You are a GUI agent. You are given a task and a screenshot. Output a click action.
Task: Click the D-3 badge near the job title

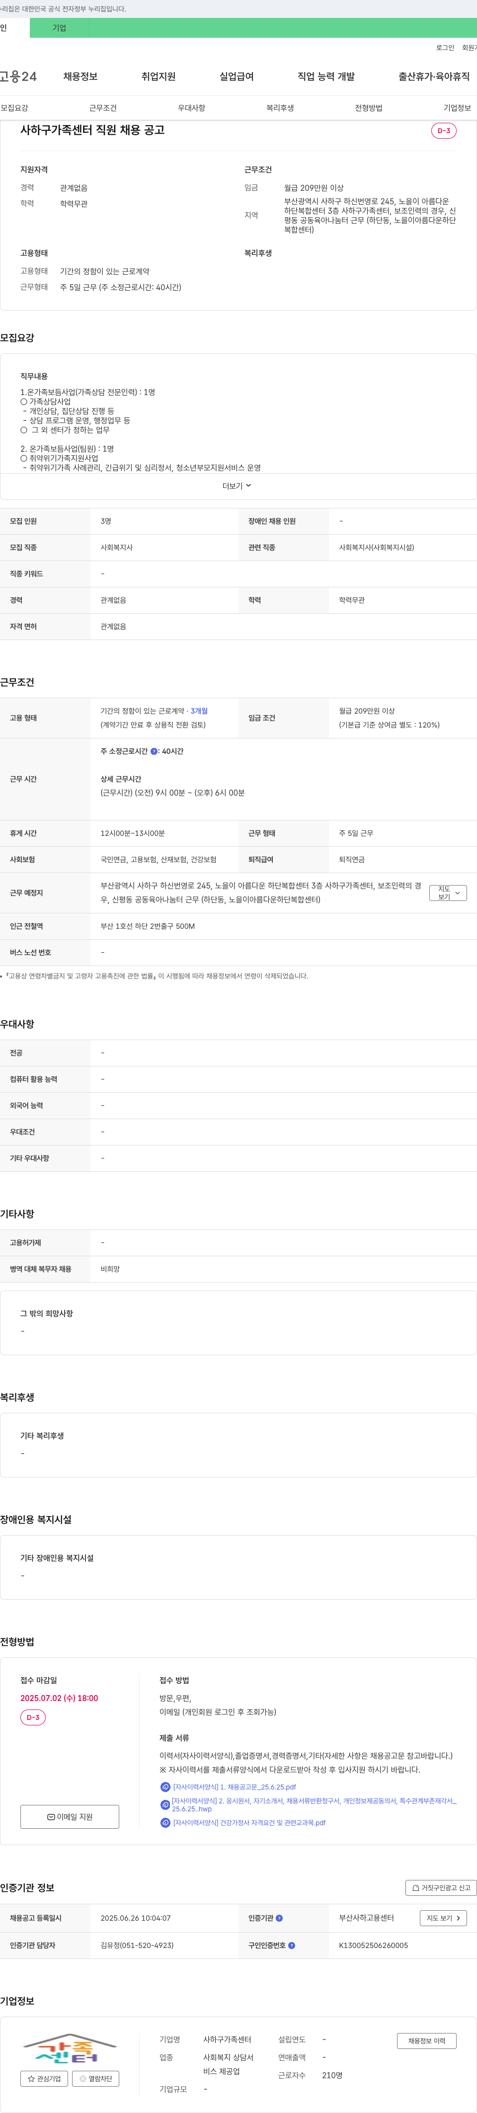tap(443, 130)
